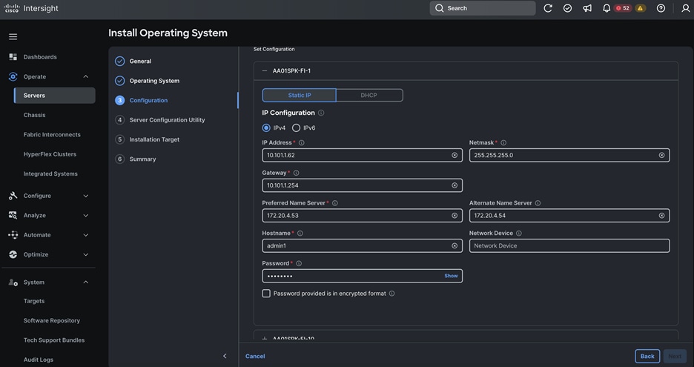Click the Back button

pyautogui.click(x=647, y=356)
